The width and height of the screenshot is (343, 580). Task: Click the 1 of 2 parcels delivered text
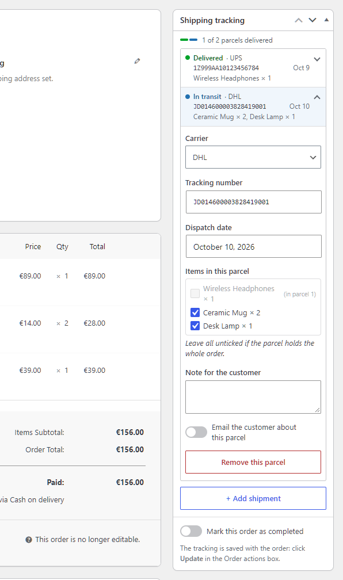click(x=237, y=40)
